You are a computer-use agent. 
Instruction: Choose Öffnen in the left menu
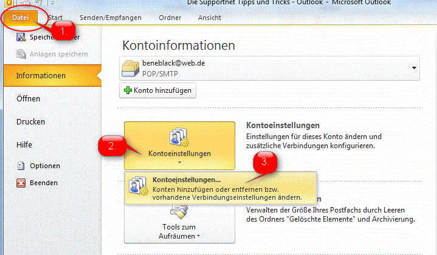click(28, 99)
